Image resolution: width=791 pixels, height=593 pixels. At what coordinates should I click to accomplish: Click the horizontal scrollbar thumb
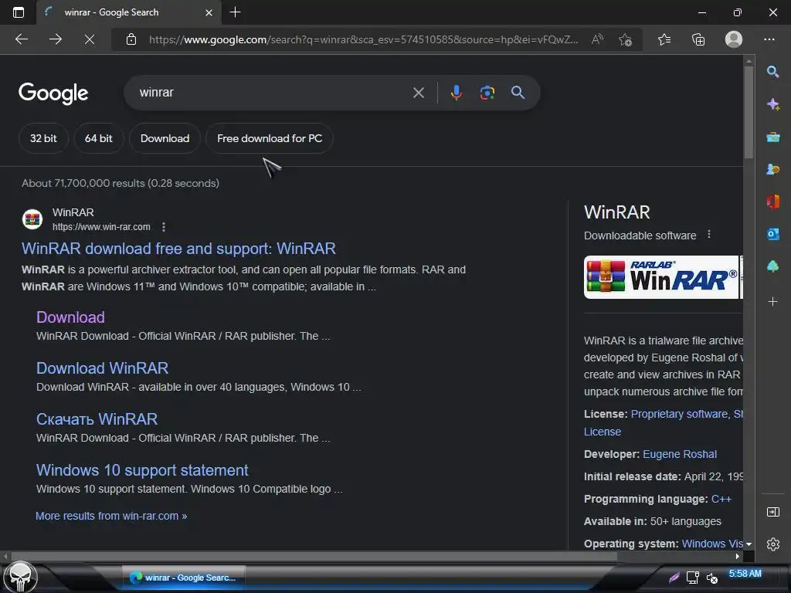[313, 556]
